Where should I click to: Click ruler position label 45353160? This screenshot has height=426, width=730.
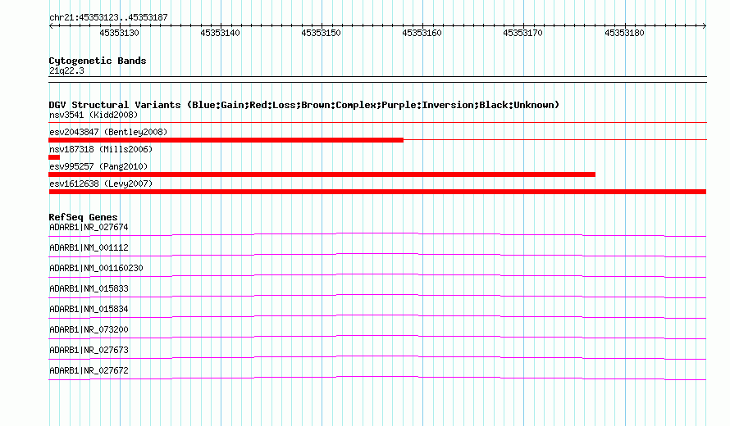click(422, 33)
